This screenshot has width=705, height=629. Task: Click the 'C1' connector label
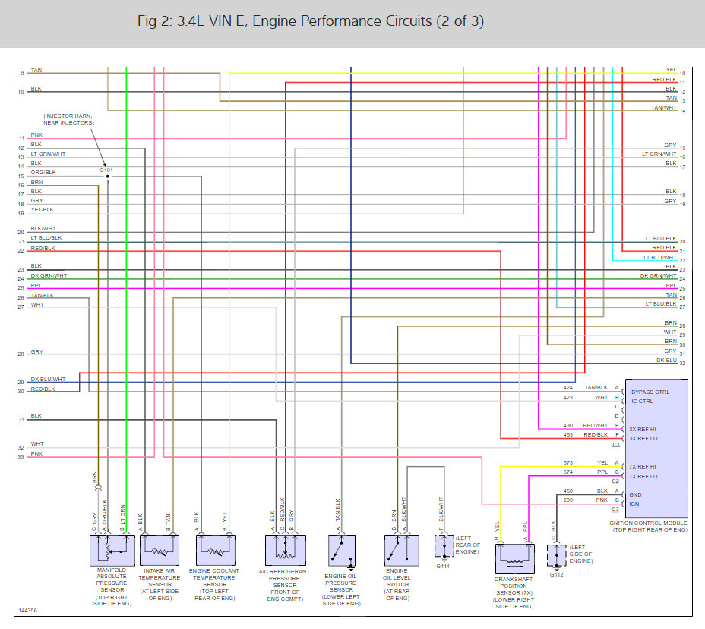click(616, 445)
